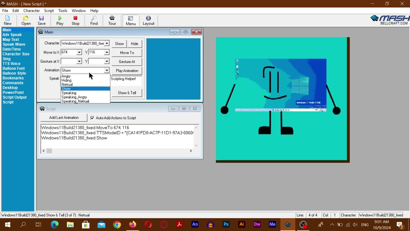Select Balloon Style in sidebar
Screen dimensions: 410x231
pos(14,73)
